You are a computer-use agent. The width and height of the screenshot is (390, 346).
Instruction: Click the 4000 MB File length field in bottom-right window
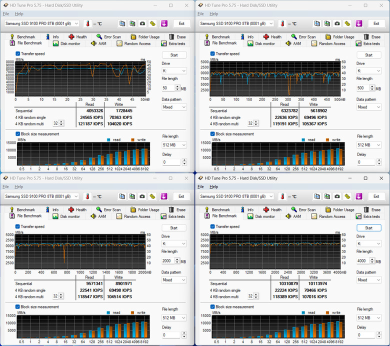pos(363,261)
